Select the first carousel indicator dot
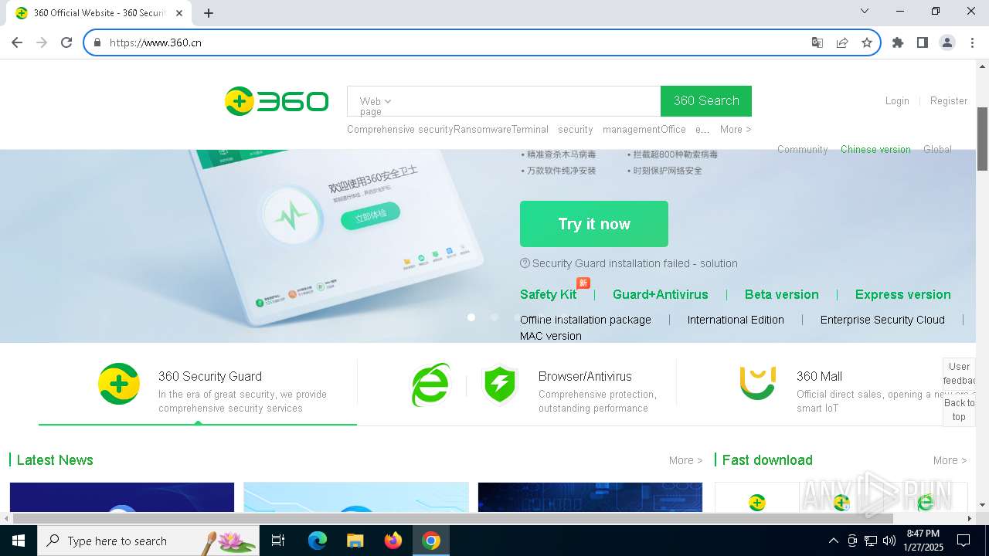The image size is (989, 556). click(x=471, y=317)
